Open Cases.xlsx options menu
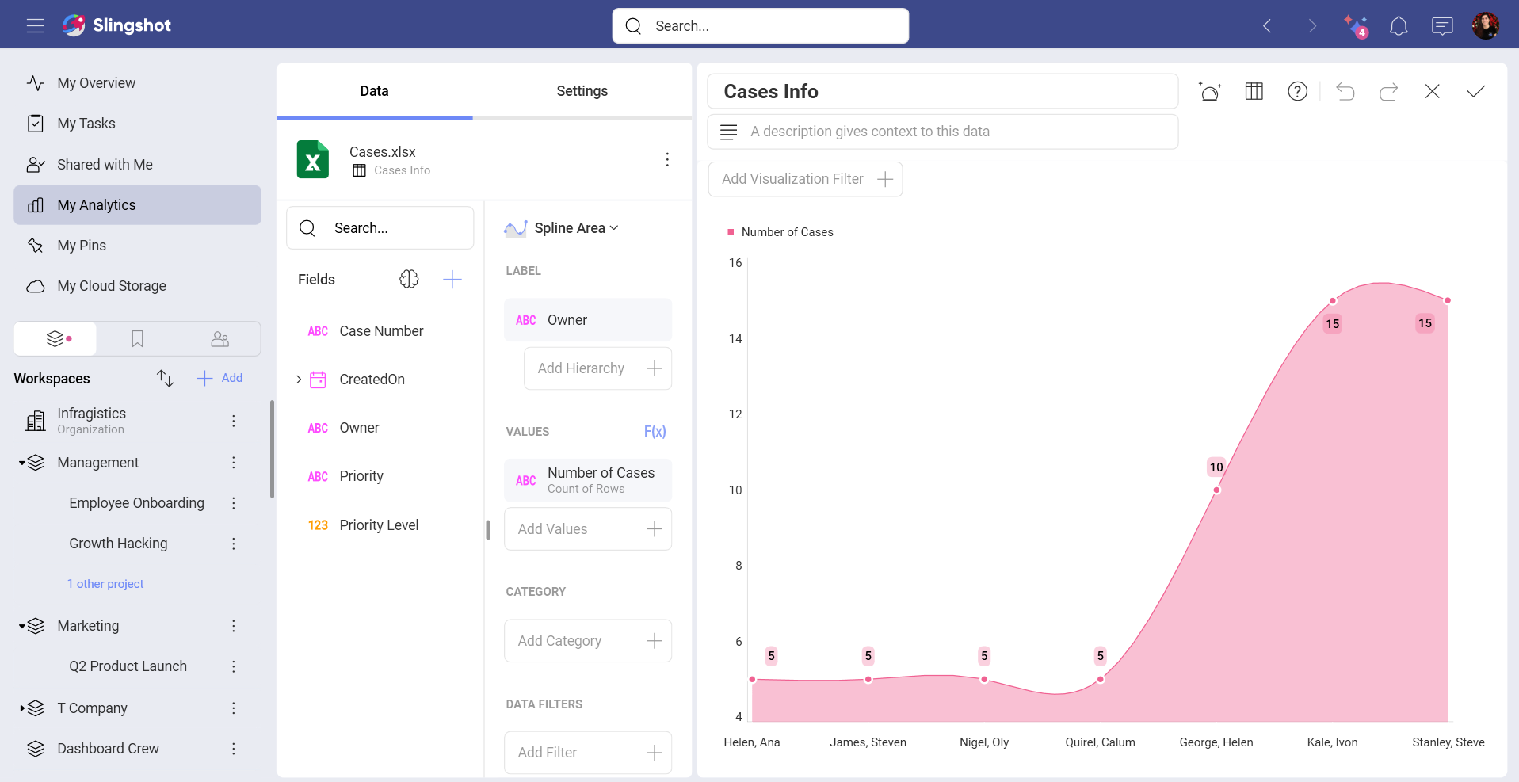This screenshot has width=1519, height=782. 667,160
